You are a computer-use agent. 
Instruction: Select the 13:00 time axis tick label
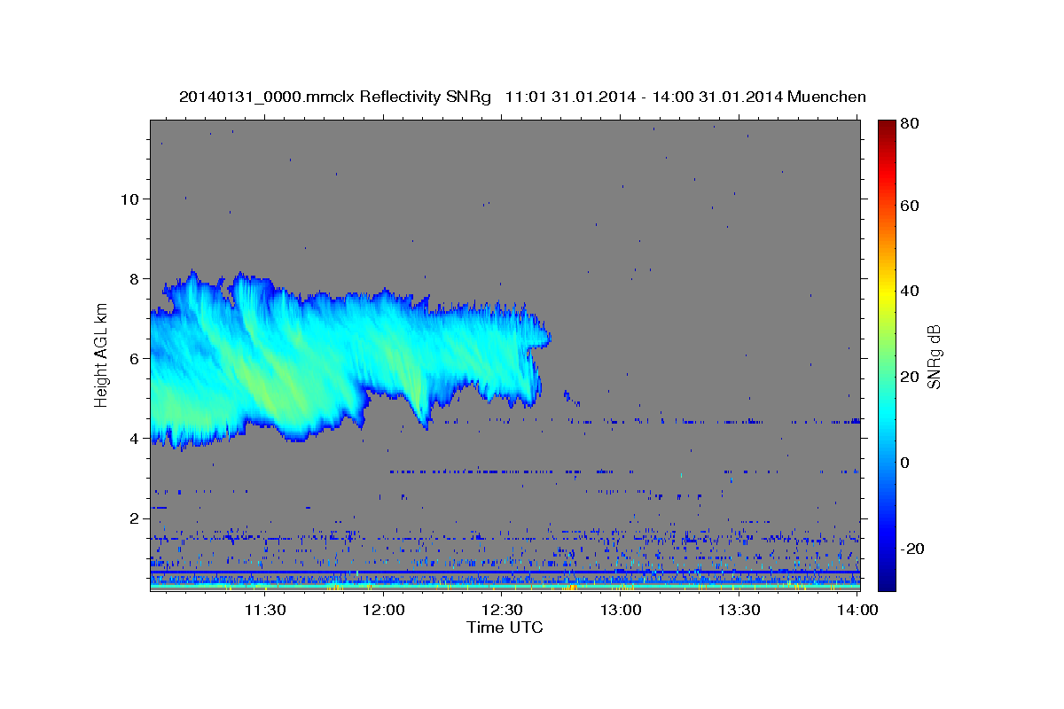click(621, 610)
